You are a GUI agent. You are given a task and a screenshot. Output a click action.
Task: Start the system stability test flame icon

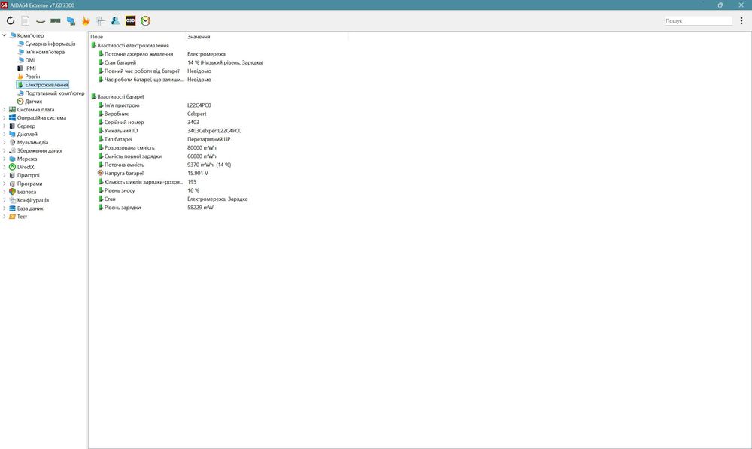pyautogui.click(x=86, y=20)
